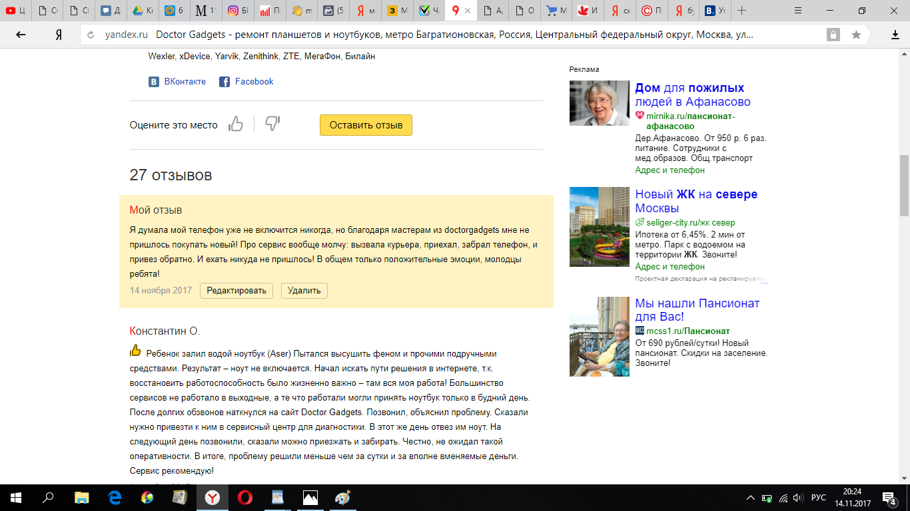The height and width of the screenshot is (511, 910).
Task: Reload the page using the refresh icon
Action: click(92, 35)
